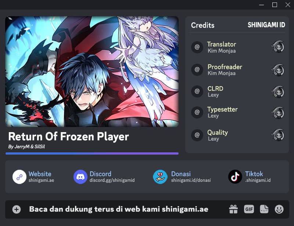The image size is (294, 226).
Task: Open the emoji smiley picker
Action: 279,209
